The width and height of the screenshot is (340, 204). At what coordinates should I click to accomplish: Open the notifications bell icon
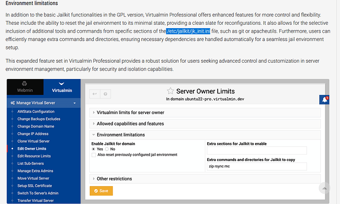(325, 100)
